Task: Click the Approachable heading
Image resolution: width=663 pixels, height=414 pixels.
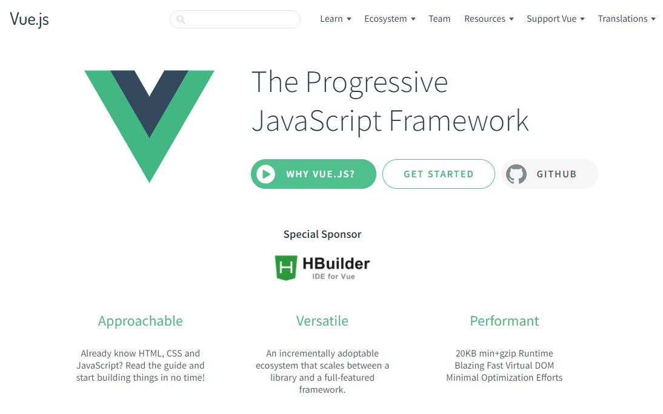Action: pos(141,321)
